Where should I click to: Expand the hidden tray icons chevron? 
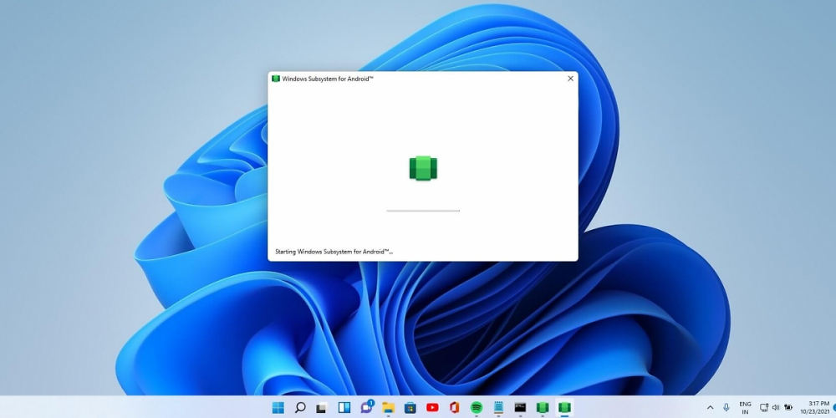tap(710, 408)
